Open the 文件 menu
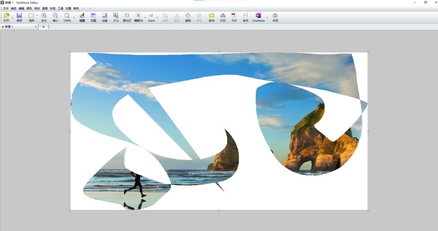Image resolution: width=438 pixels, height=231 pixels. (6, 9)
